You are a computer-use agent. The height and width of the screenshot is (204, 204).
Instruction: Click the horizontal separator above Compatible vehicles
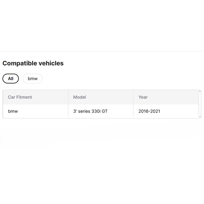click(102, 51)
